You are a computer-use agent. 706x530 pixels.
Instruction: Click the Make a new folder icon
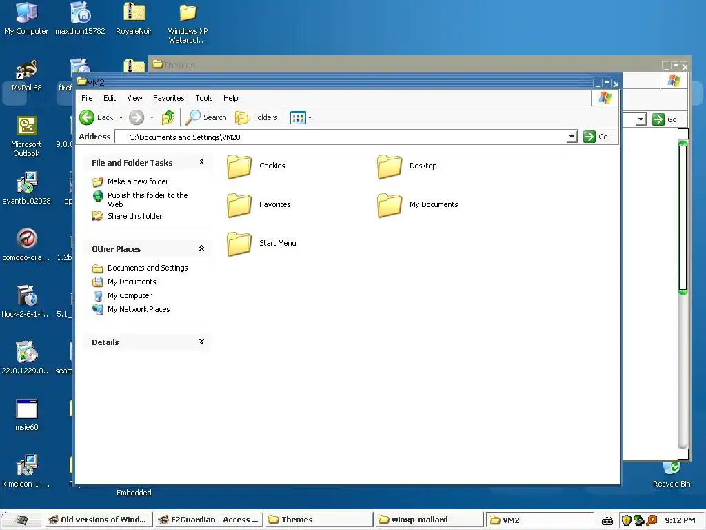[98, 181]
